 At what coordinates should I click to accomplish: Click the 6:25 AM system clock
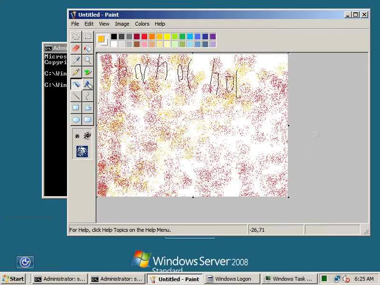pos(364,279)
